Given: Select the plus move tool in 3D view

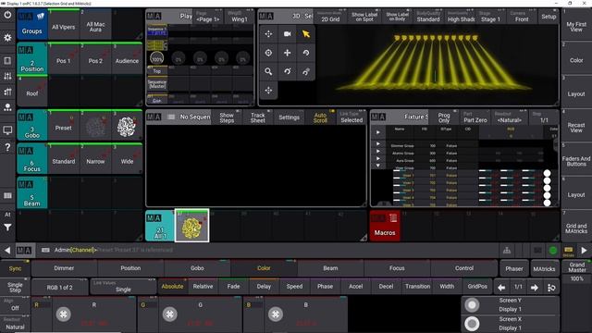Looking at the screenshot, I should click(x=288, y=53).
